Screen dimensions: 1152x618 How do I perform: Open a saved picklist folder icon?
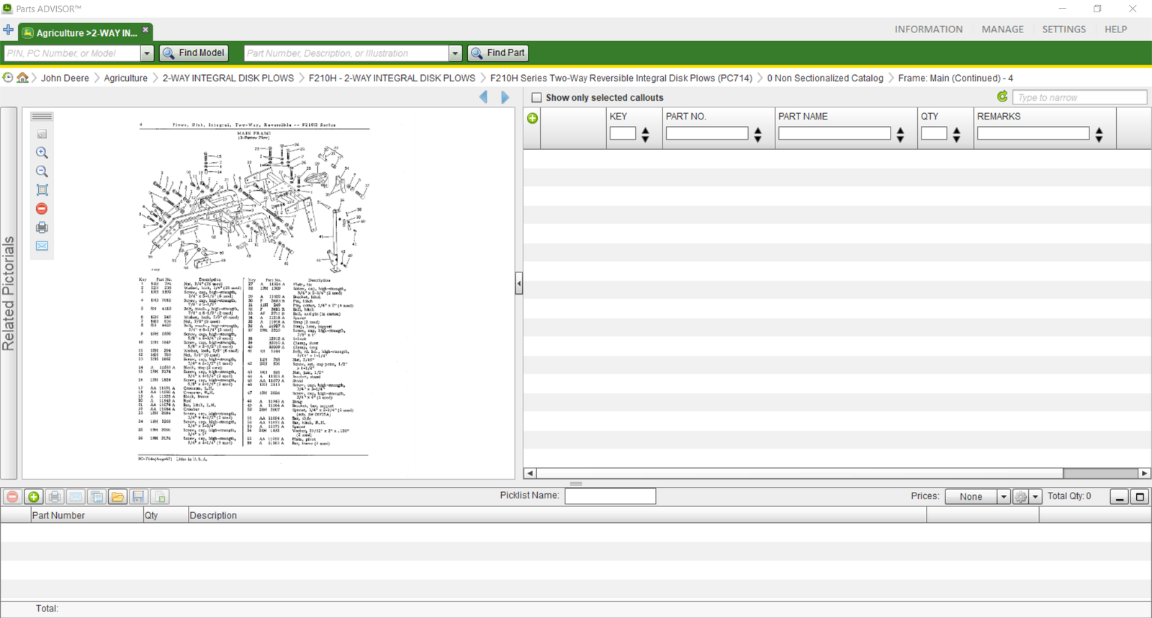tap(117, 497)
